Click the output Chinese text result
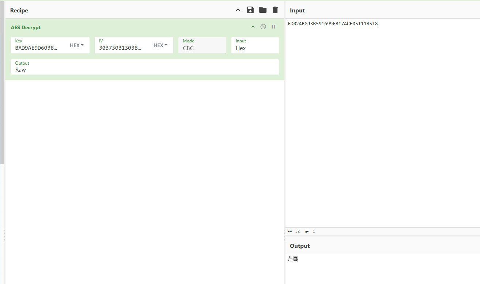480x284 pixels. click(293, 259)
